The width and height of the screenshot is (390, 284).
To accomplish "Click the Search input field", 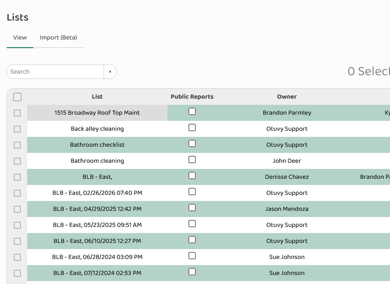I will (x=56, y=72).
